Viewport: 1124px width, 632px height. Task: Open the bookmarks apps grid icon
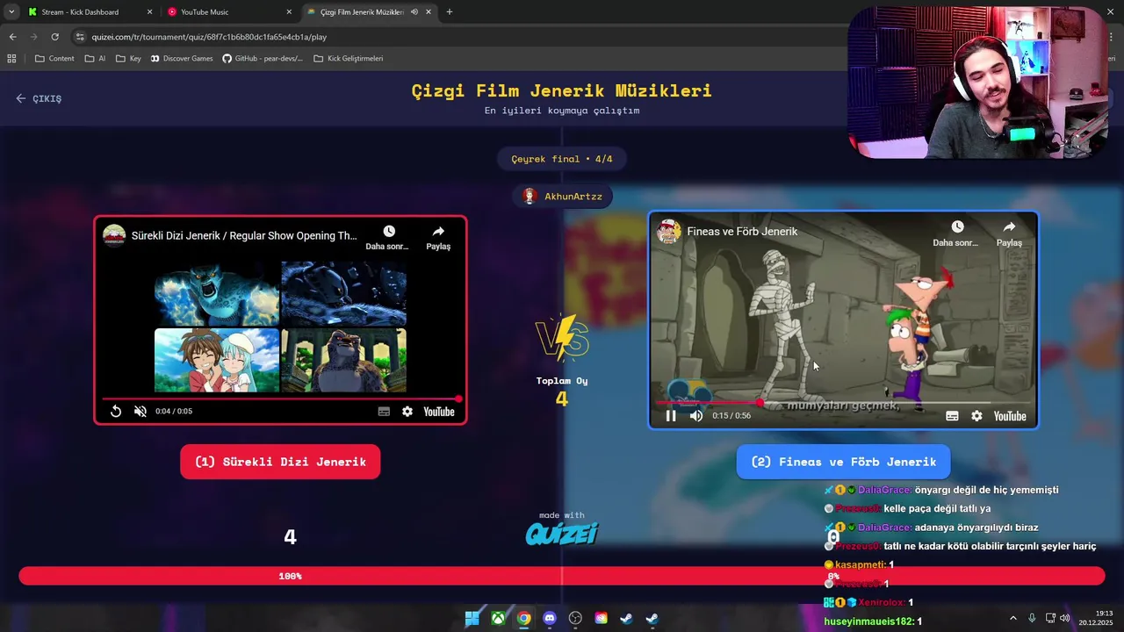[11, 59]
